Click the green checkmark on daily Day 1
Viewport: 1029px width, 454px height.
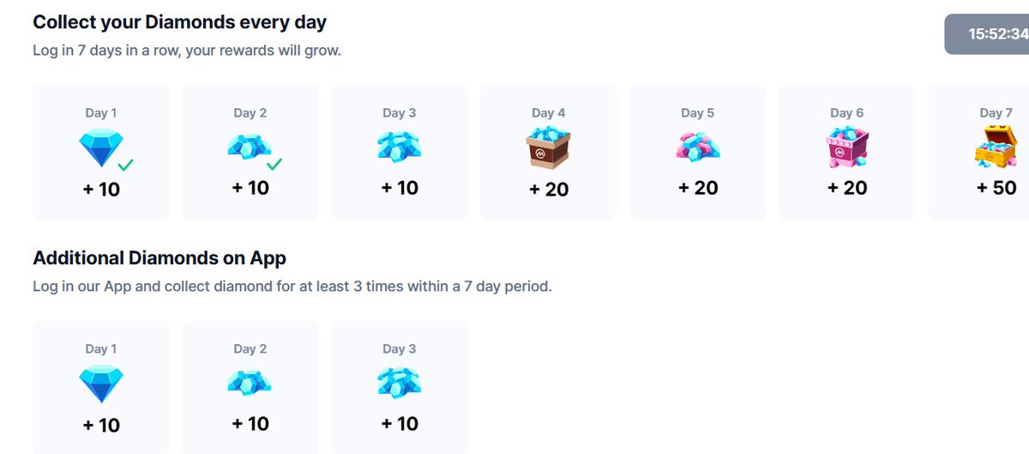click(126, 164)
